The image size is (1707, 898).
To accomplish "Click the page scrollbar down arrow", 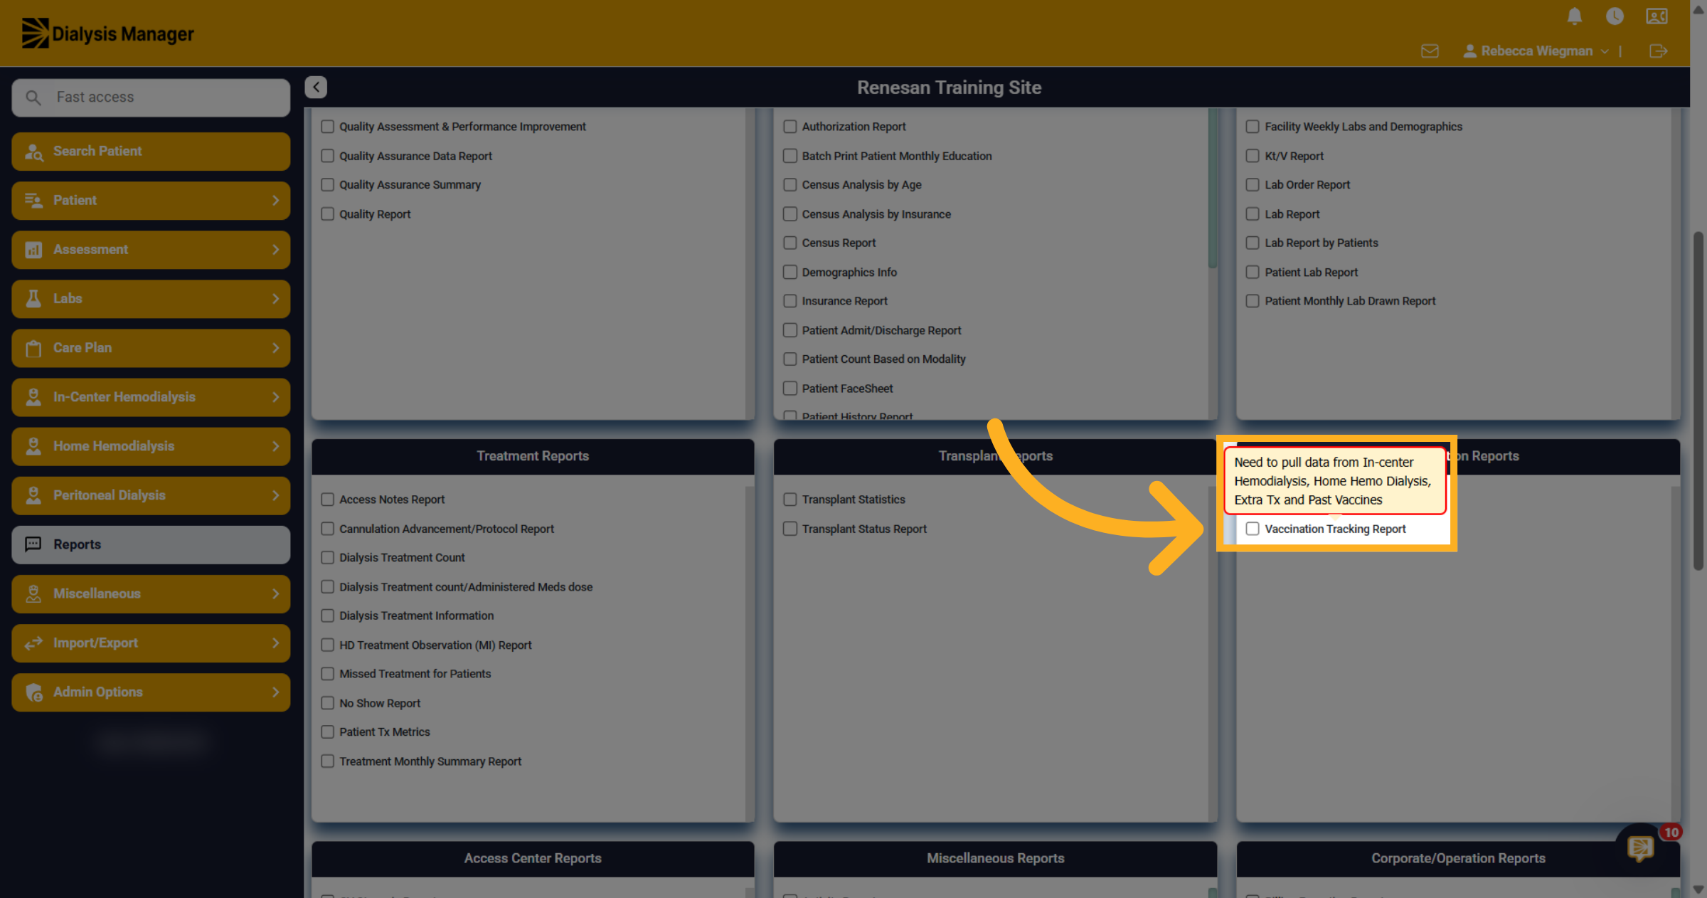I will [1698, 889].
